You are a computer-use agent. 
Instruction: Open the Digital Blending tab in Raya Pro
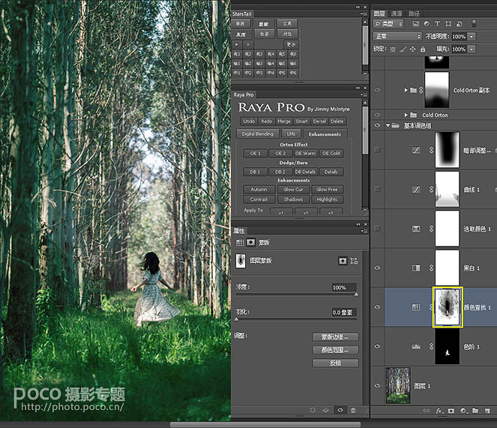258,134
